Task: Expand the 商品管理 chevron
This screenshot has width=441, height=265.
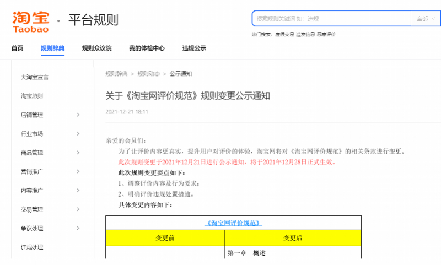Action: click(78, 152)
